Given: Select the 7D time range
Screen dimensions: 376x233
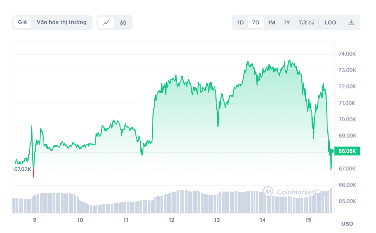Looking at the screenshot, I should coord(255,22).
